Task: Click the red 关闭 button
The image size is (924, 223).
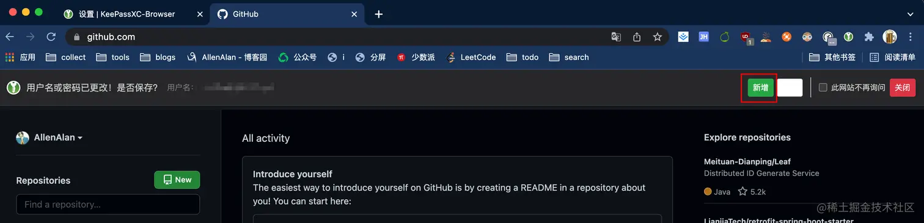Action: [903, 87]
